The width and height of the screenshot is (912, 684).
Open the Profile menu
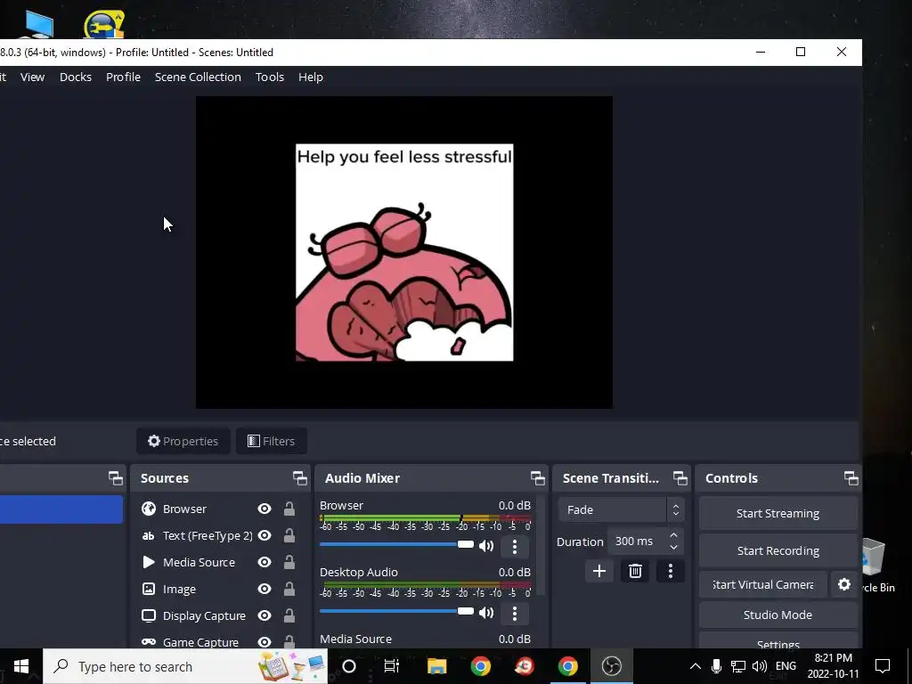[123, 77]
